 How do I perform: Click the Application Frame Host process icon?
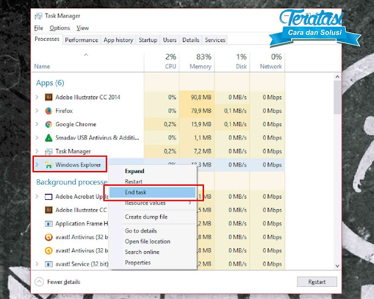point(49,224)
